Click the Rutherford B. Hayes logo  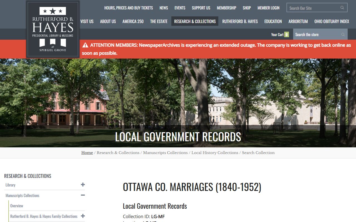click(x=53, y=29)
